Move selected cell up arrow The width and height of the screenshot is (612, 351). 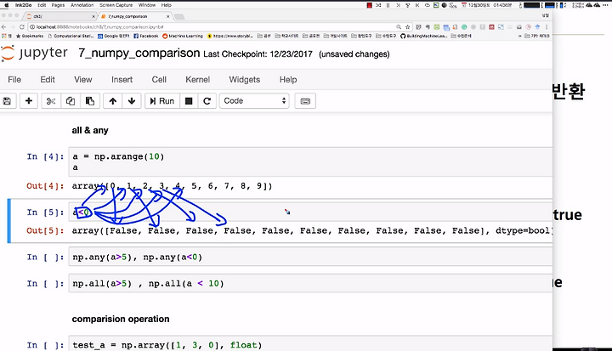[x=113, y=101]
